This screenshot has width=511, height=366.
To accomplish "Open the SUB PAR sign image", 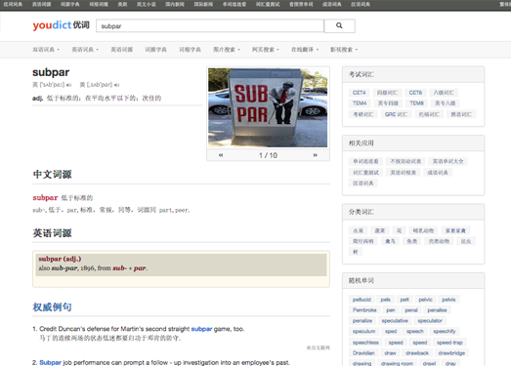I will (268, 107).
